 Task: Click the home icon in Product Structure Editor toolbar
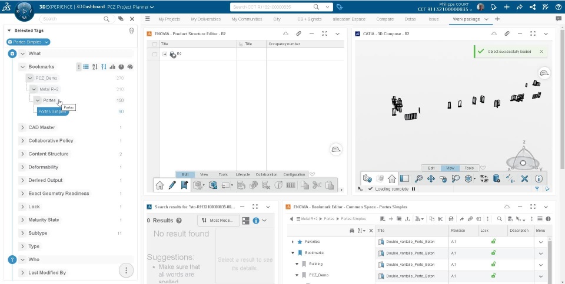coord(159,185)
